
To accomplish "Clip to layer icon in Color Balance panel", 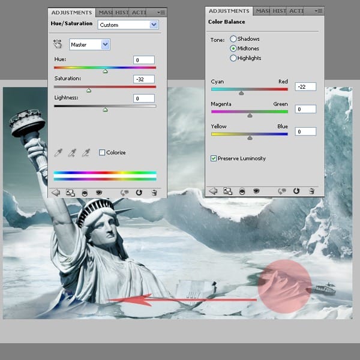I will (242, 191).
